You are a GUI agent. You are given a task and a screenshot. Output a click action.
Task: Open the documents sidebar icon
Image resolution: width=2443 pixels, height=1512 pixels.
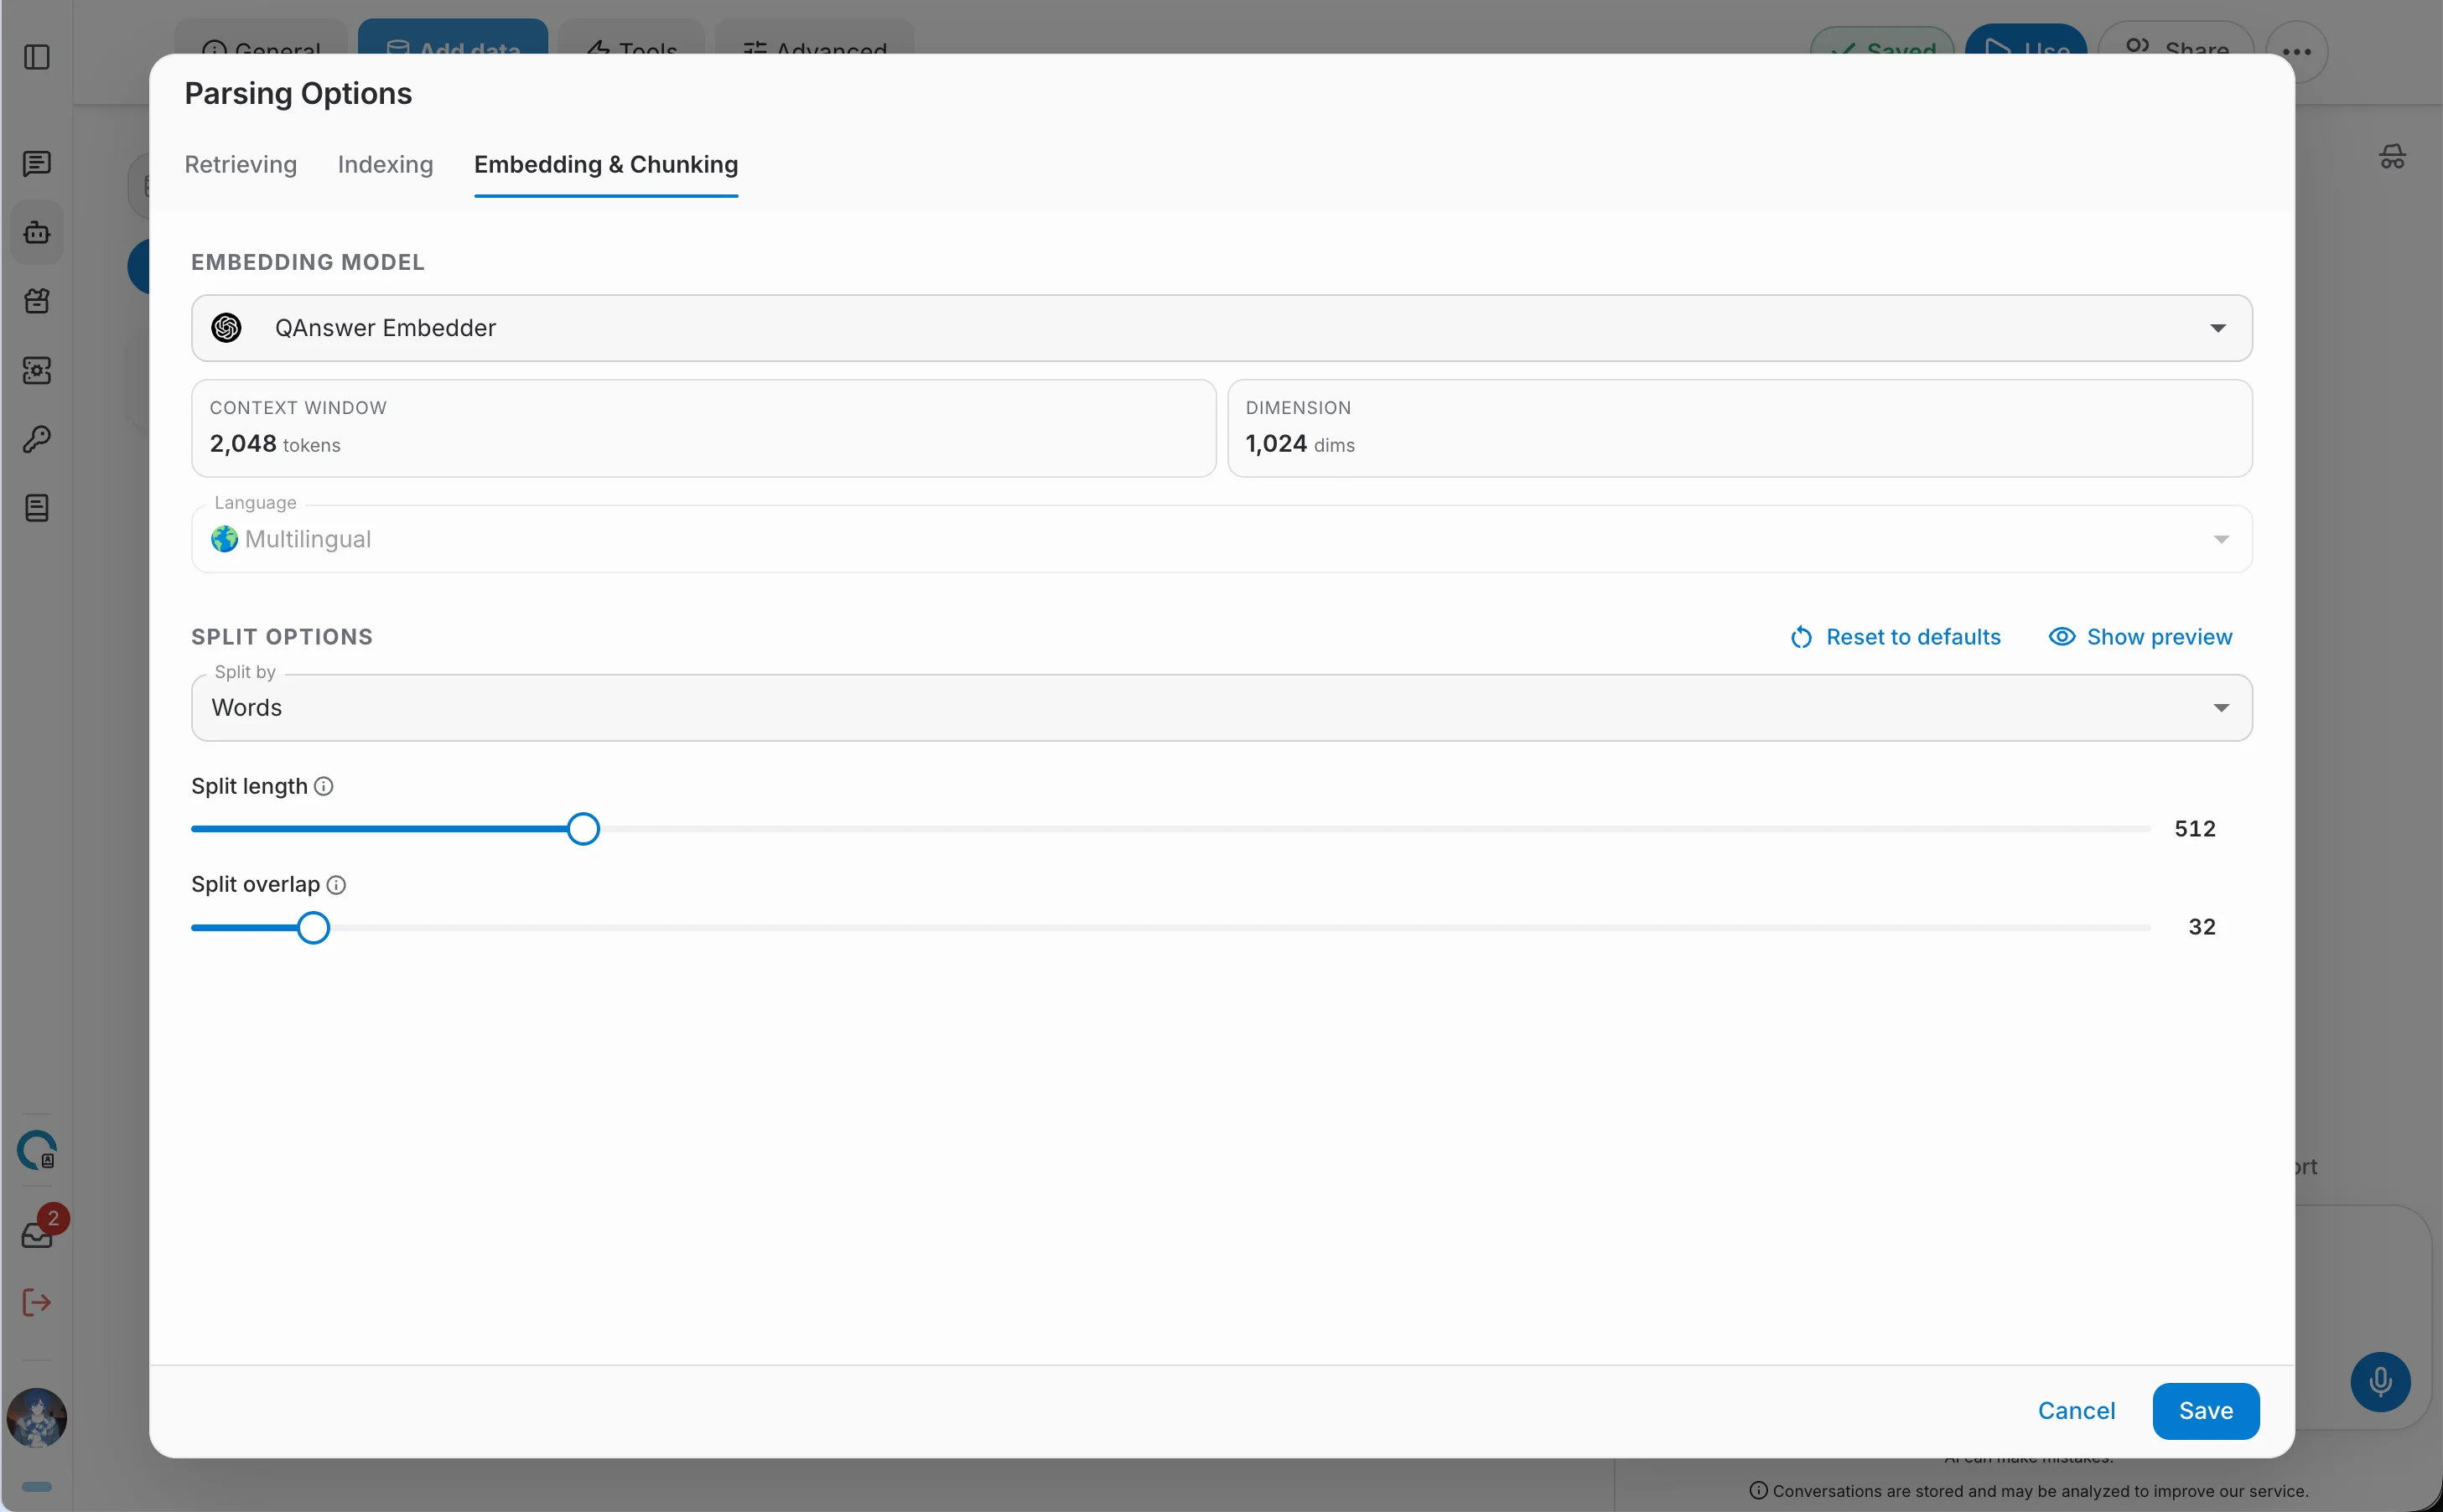pyautogui.click(x=37, y=508)
